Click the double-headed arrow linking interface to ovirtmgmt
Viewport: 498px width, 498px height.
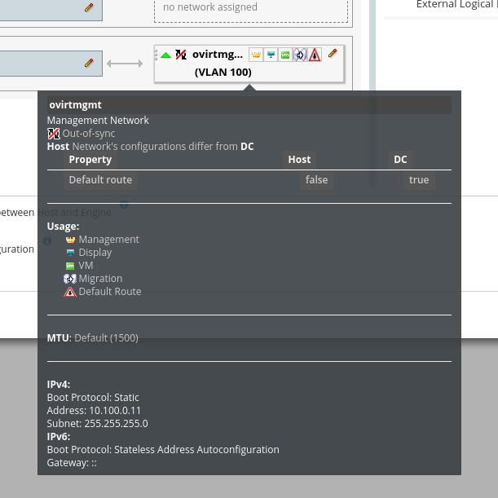click(x=125, y=63)
